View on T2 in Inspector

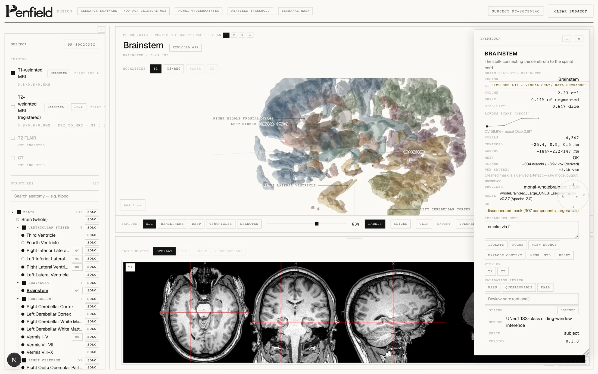tap(503, 271)
